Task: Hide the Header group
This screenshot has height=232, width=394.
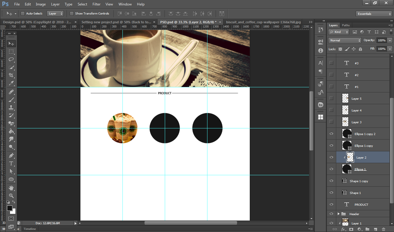Action: [331, 214]
